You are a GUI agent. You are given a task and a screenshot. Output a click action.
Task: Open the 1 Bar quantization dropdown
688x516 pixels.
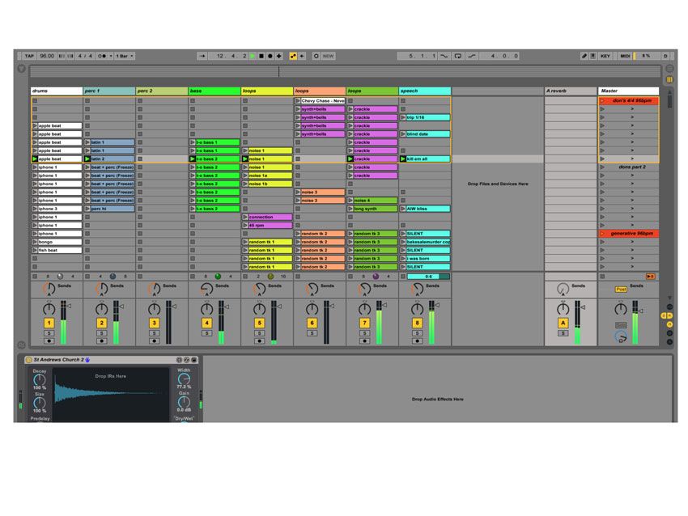point(123,56)
